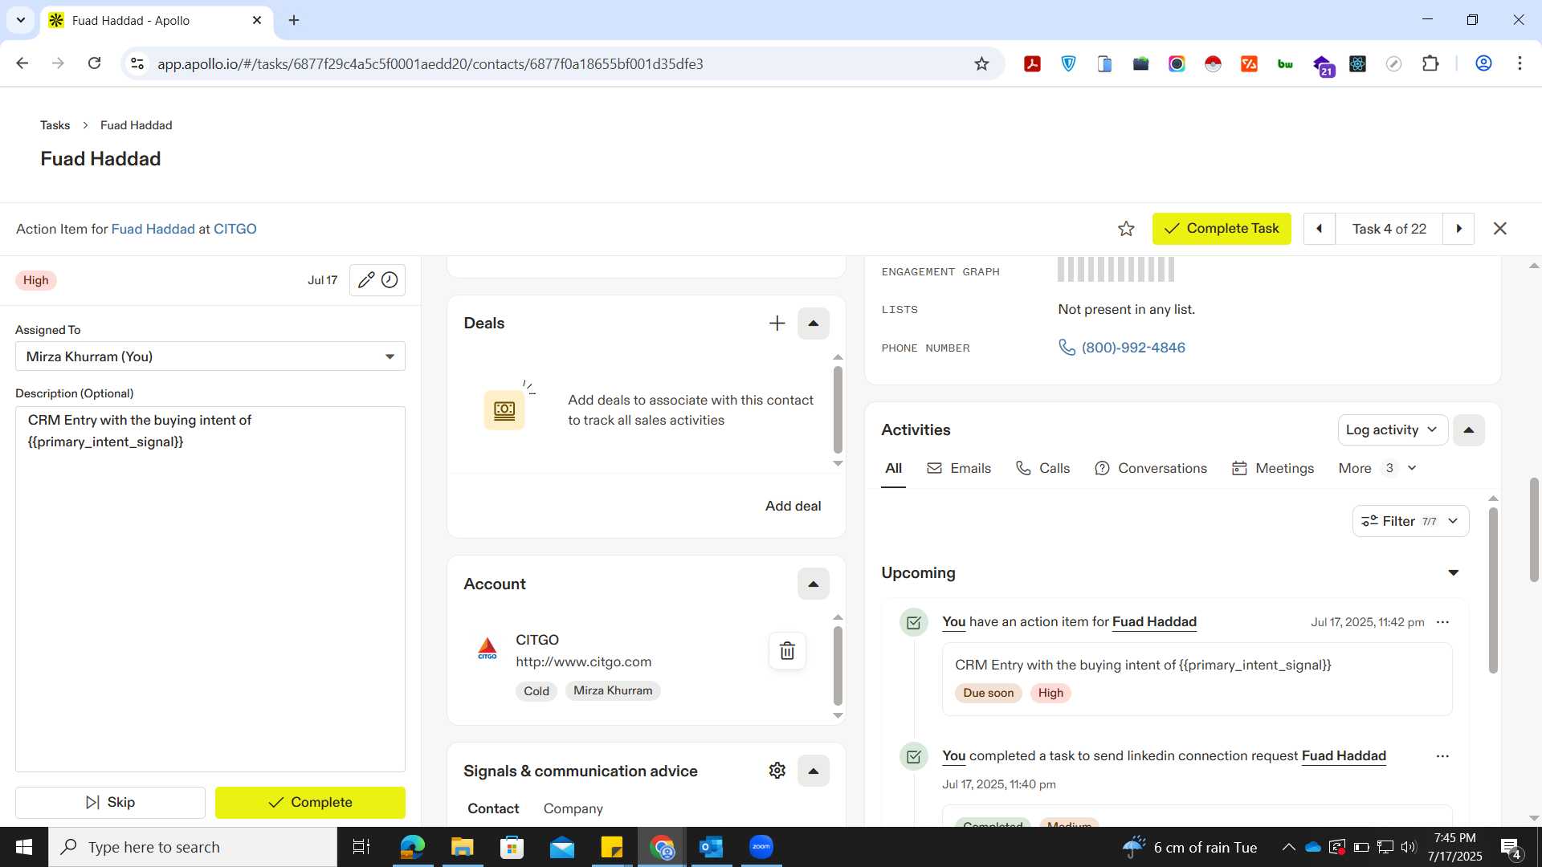Collapse the Activities section
1542x867 pixels.
click(1468, 430)
